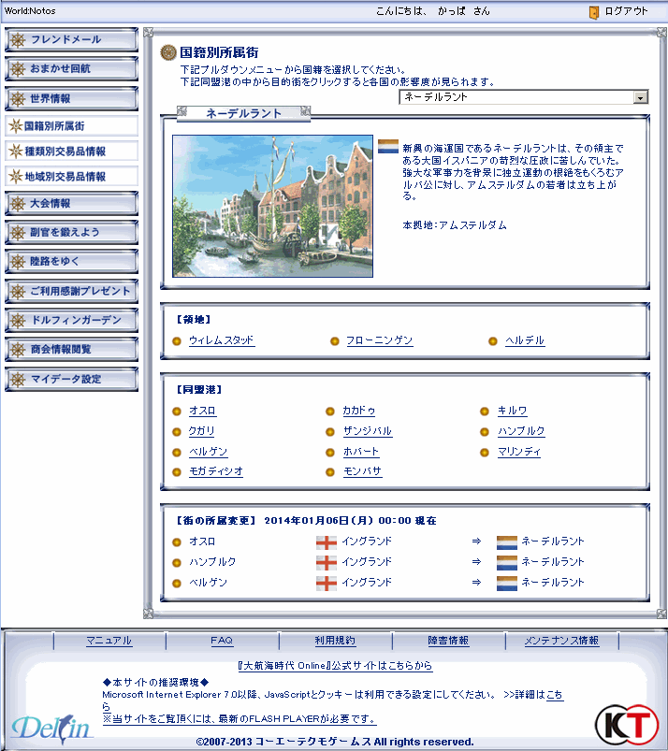Select ネーデルラント tab heading
Image resolution: width=668 pixels, height=751 pixels.
coord(244,113)
